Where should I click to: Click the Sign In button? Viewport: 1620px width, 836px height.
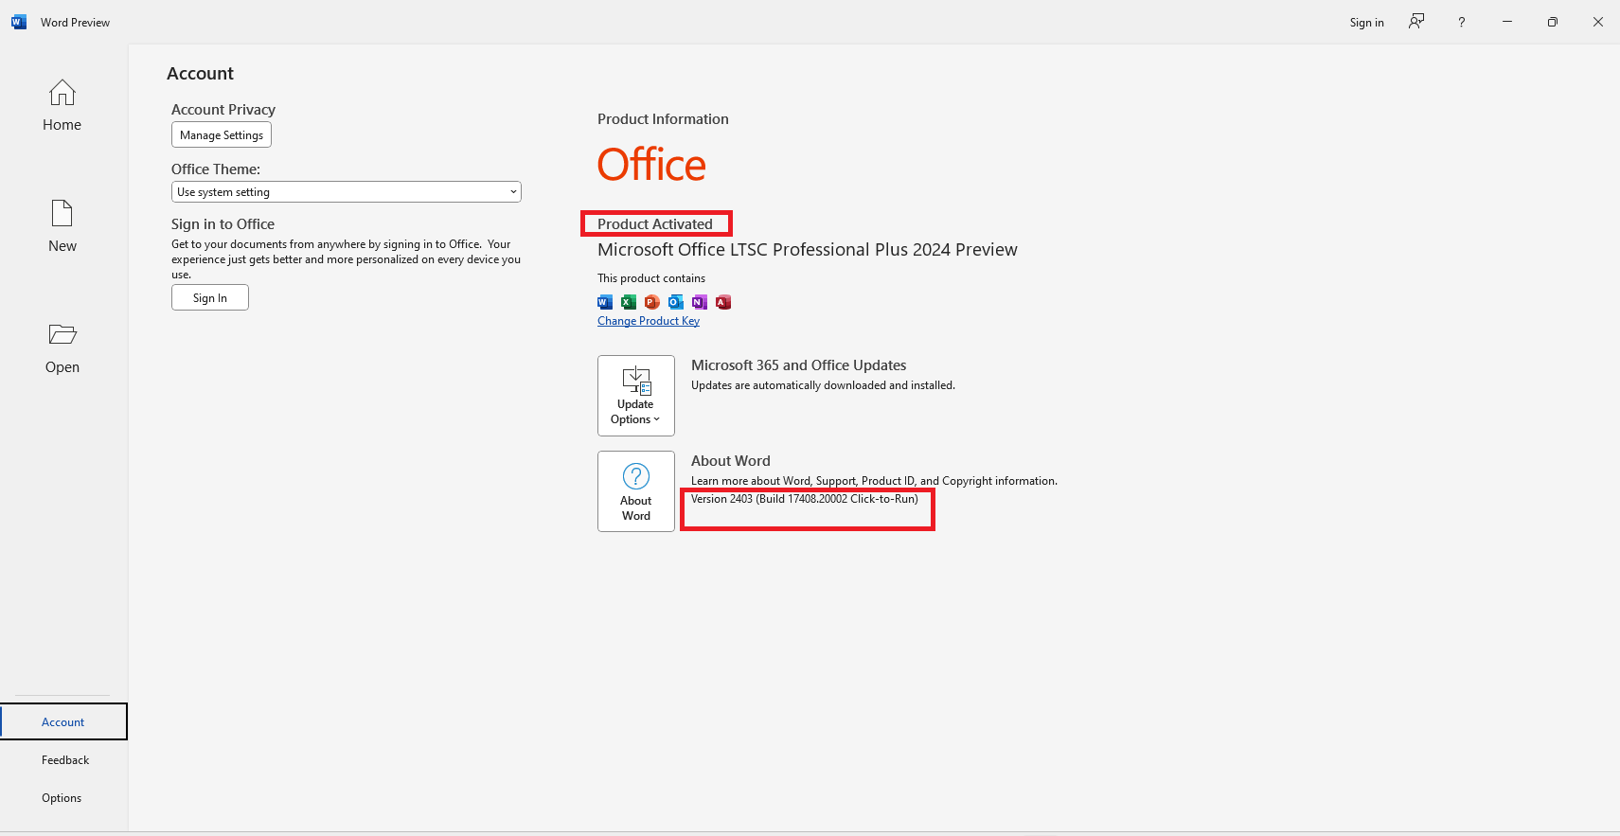click(x=210, y=297)
